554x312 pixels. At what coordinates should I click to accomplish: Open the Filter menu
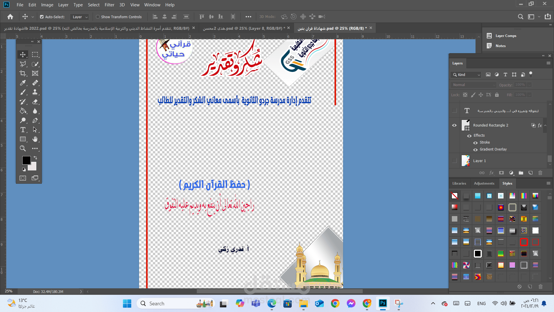click(x=109, y=5)
